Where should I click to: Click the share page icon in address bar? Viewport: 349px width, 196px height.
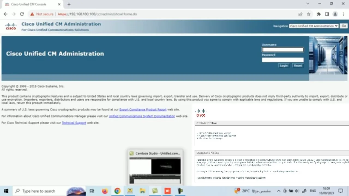pos(300,14)
